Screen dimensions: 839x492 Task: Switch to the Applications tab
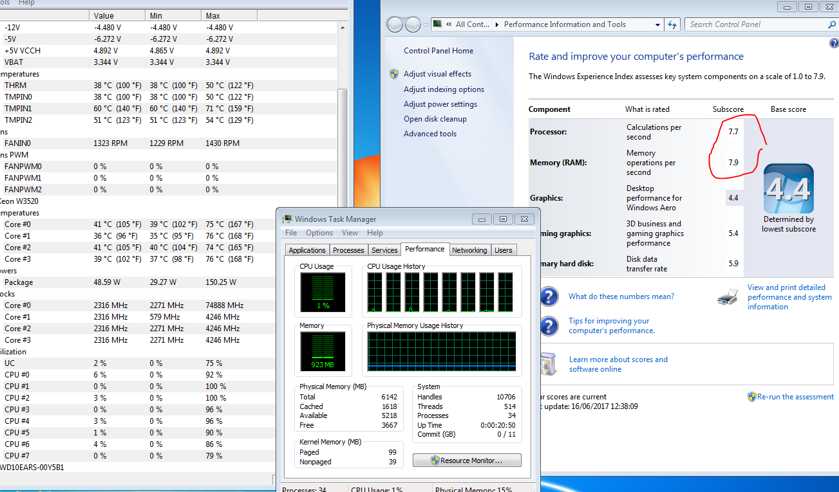click(307, 250)
